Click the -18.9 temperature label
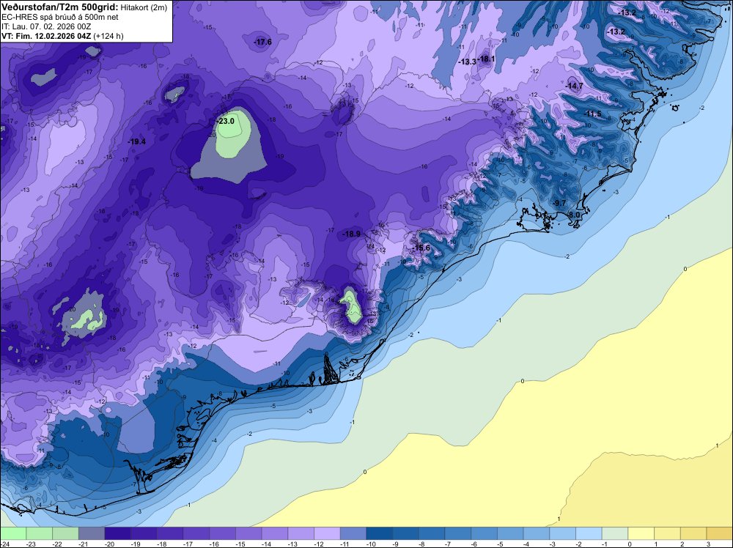This screenshot has width=733, height=548. pyautogui.click(x=352, y=234)
